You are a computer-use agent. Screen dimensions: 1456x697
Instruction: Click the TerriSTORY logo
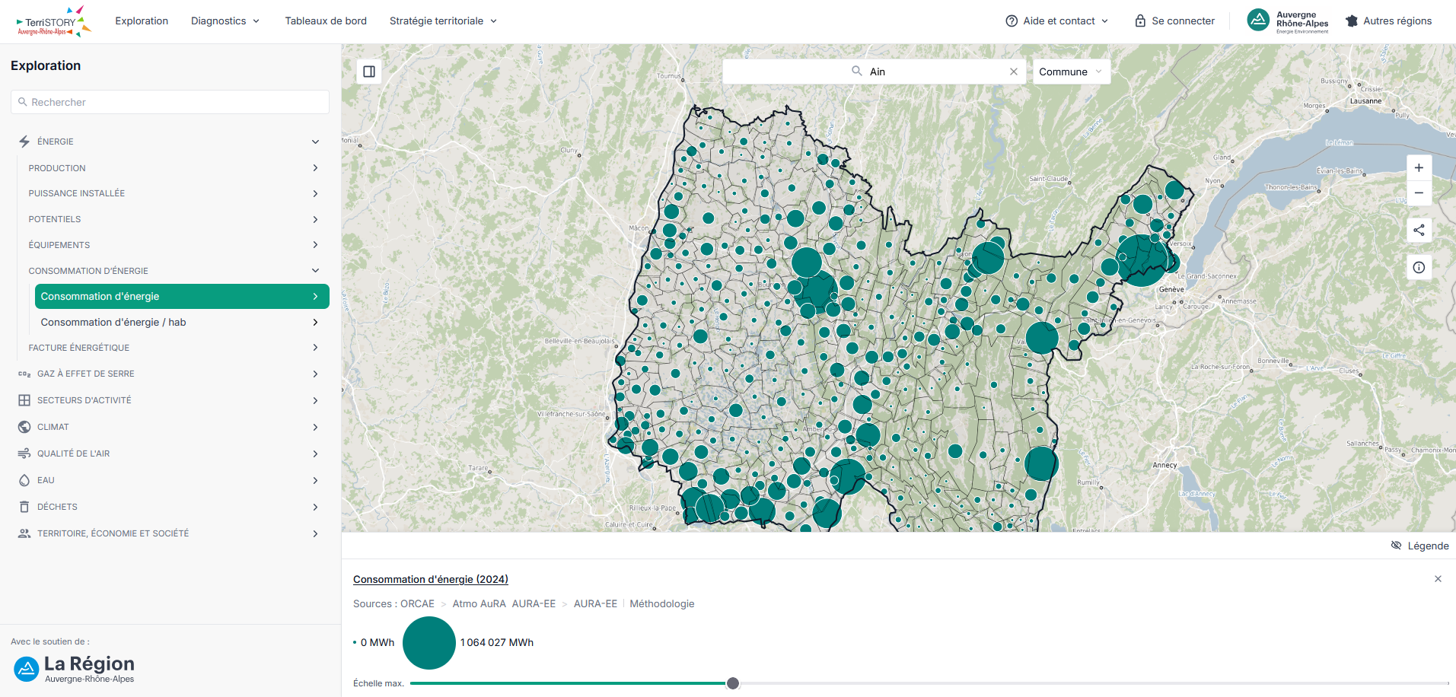point(53,21)
